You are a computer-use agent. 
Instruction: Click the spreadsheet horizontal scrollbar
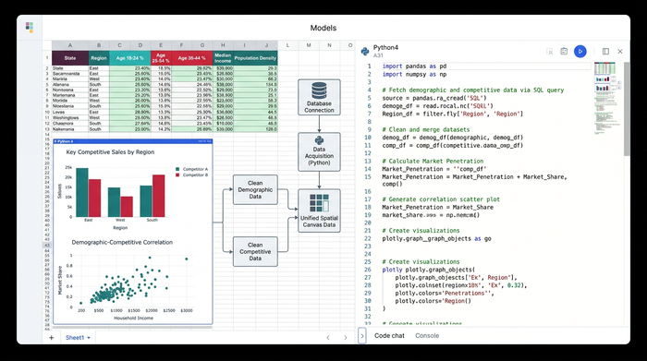(x=132, y=327)
